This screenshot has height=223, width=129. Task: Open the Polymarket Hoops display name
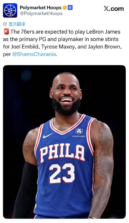tap(41, 7)
